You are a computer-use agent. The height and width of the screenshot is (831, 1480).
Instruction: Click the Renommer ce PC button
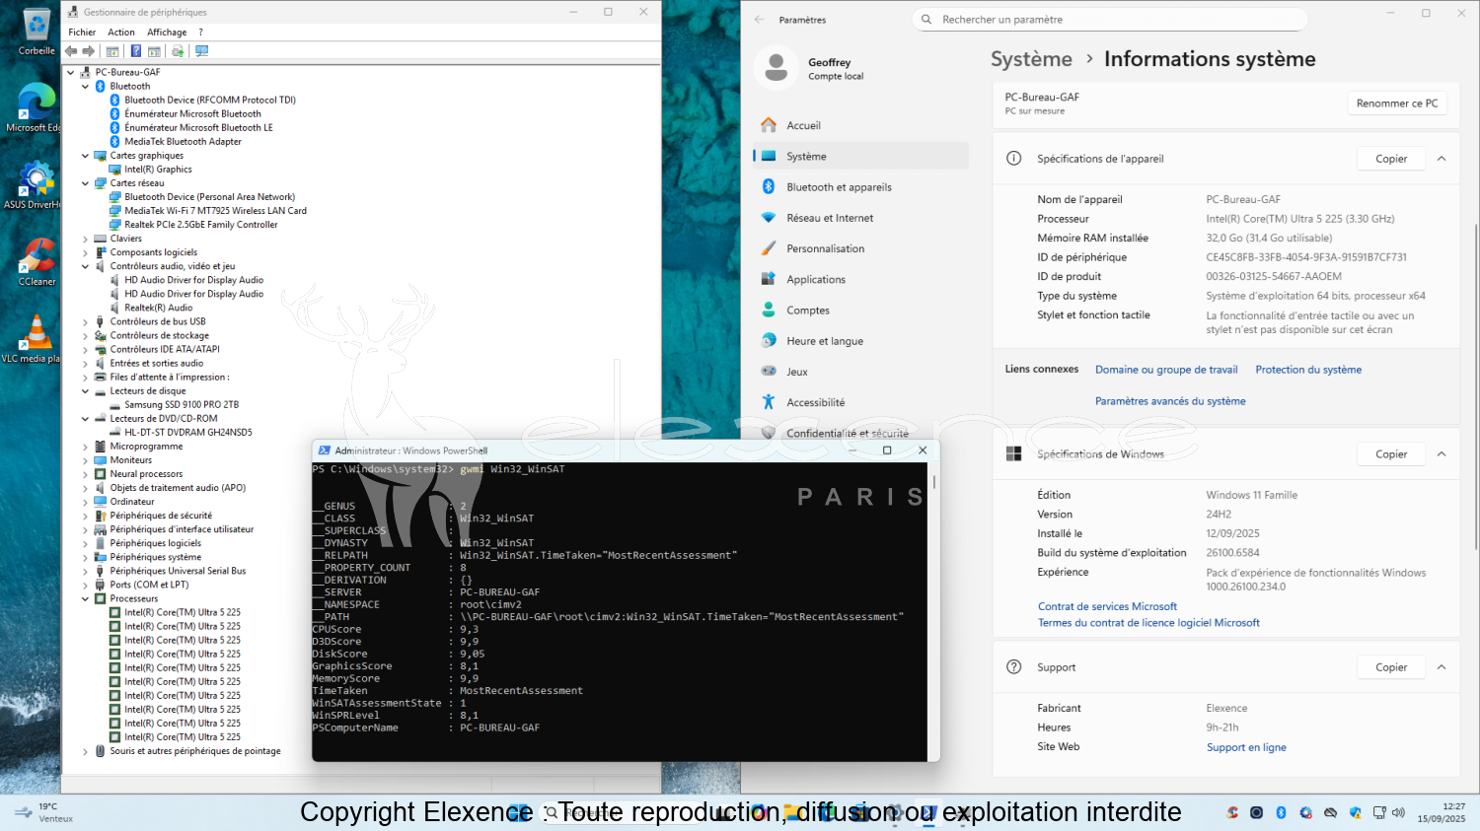tap(1396, 104)
